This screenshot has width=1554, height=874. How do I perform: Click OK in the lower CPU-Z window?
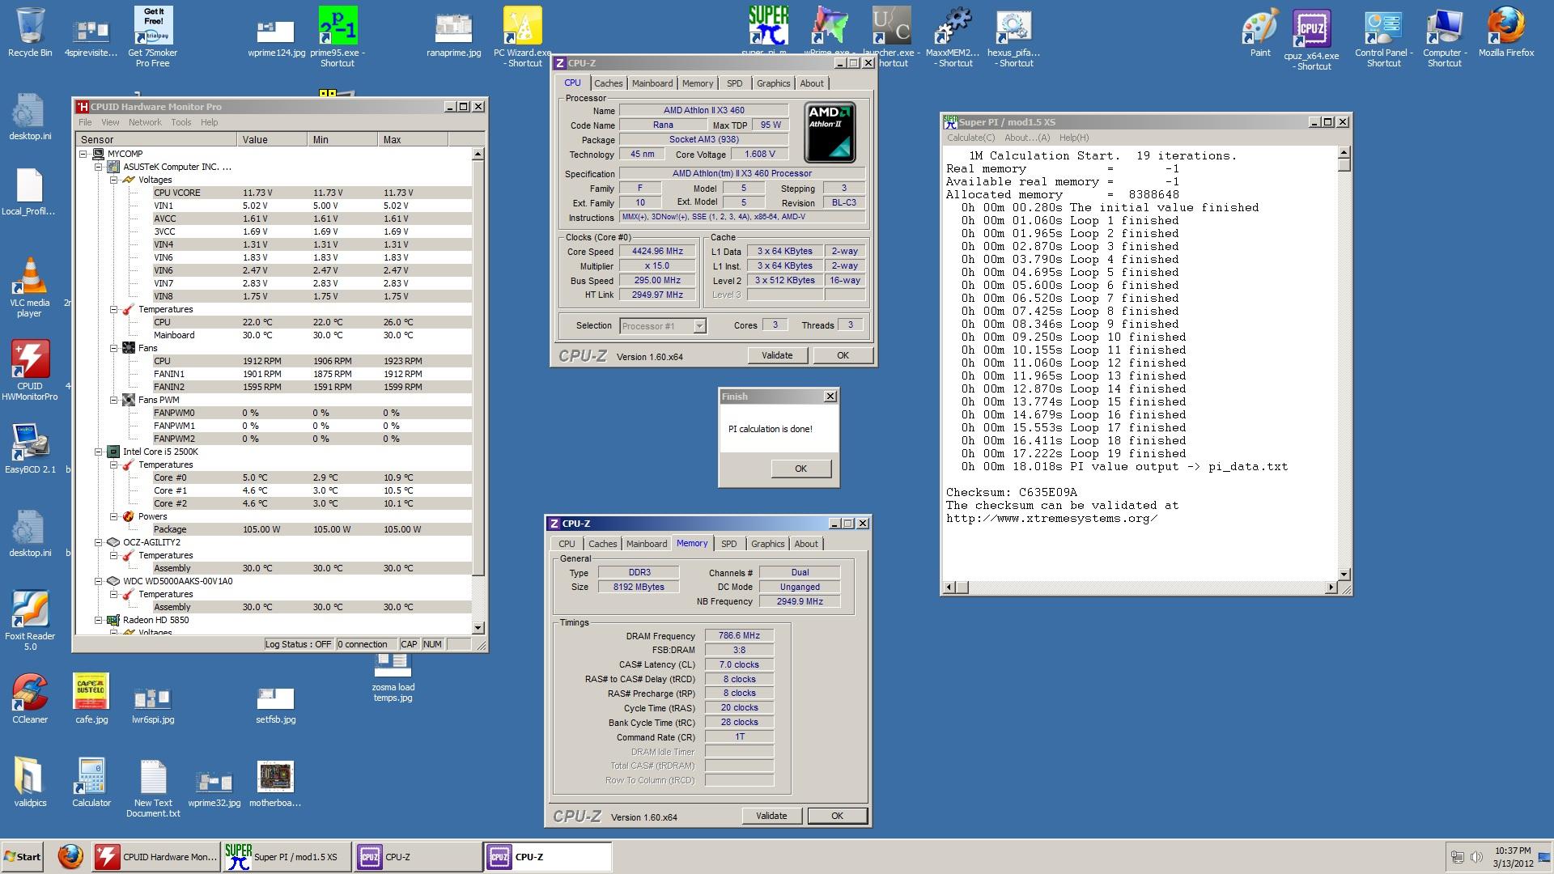(x=837, y=816)
